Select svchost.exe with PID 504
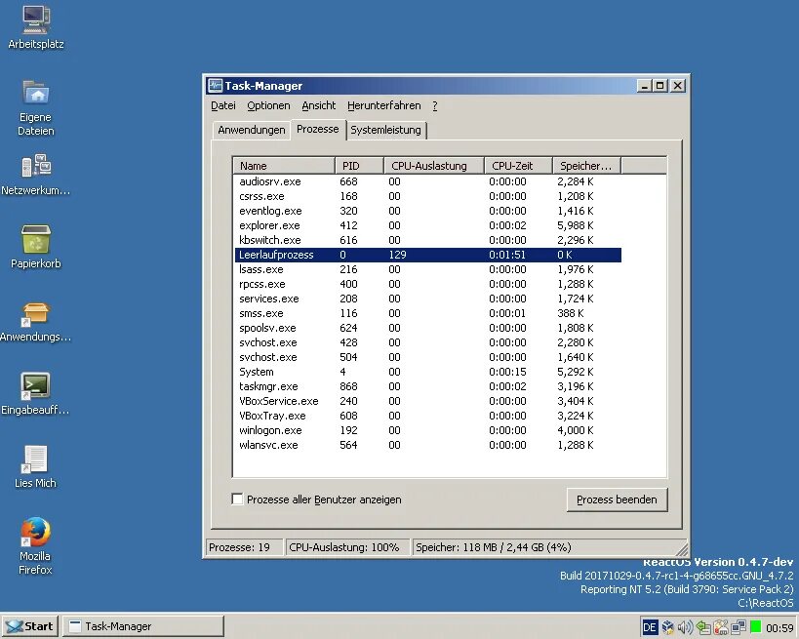799x639 pixels. 428,357
